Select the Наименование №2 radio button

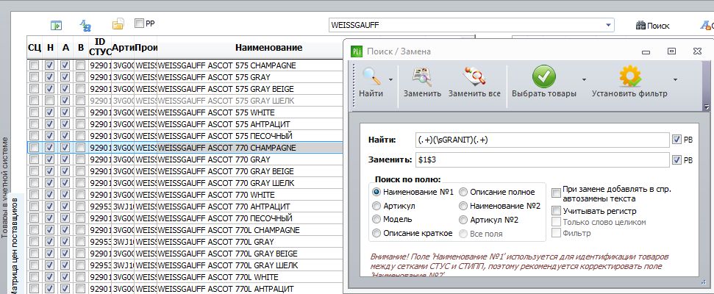click(463, 206)
